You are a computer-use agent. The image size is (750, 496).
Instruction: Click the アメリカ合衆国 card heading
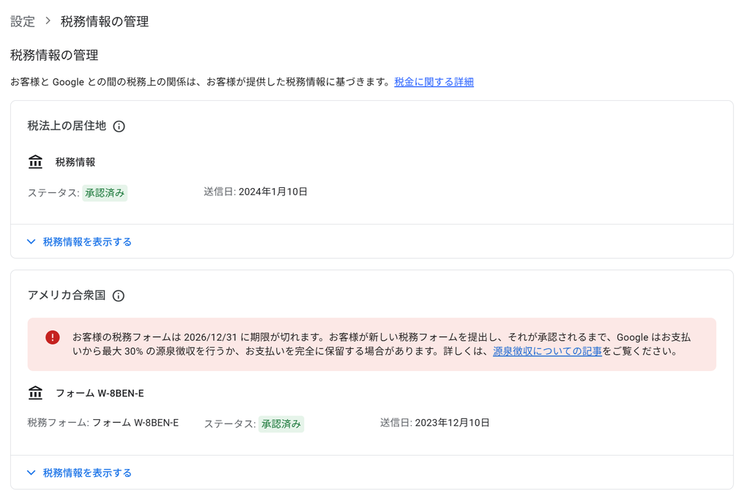pyautogui.click(x=67, y=295)
